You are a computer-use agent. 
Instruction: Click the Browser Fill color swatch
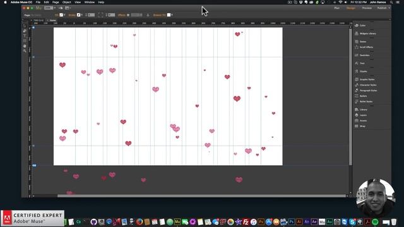169,15
